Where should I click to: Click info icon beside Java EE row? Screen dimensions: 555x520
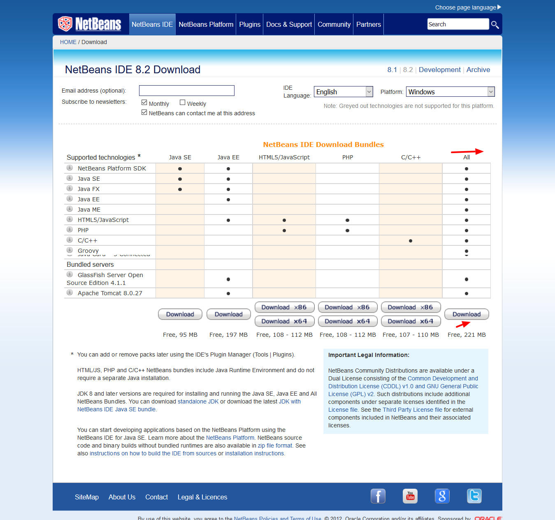[x=70, y=198]
